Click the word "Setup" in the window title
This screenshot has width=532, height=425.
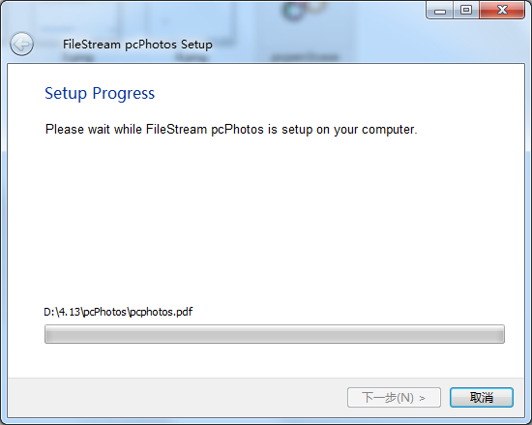pos(196,45)
